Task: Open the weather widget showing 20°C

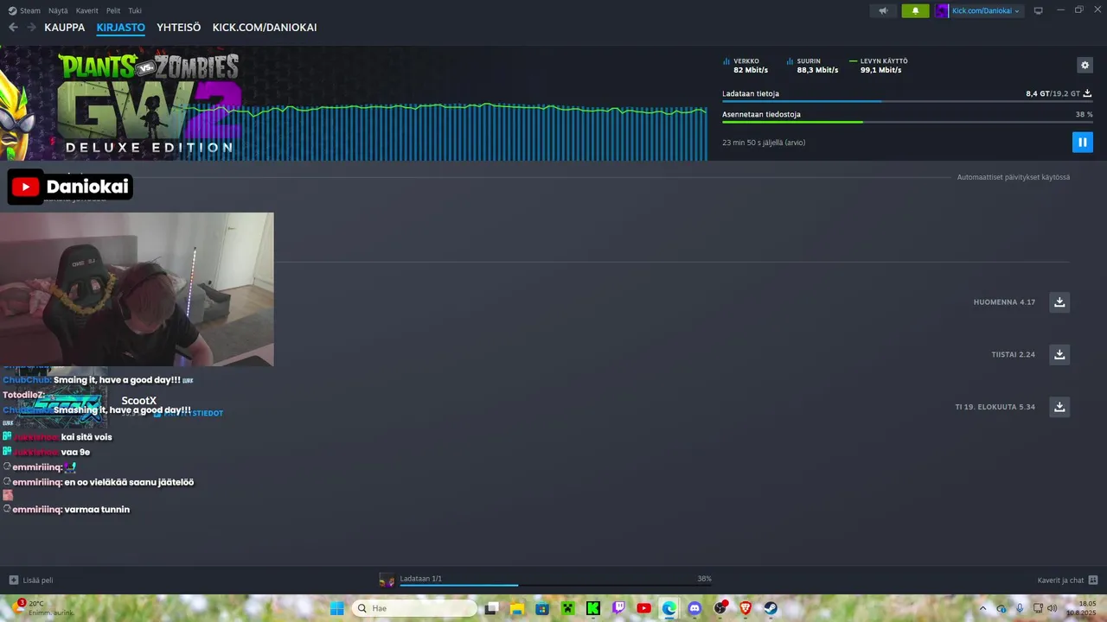Action: 43,608
